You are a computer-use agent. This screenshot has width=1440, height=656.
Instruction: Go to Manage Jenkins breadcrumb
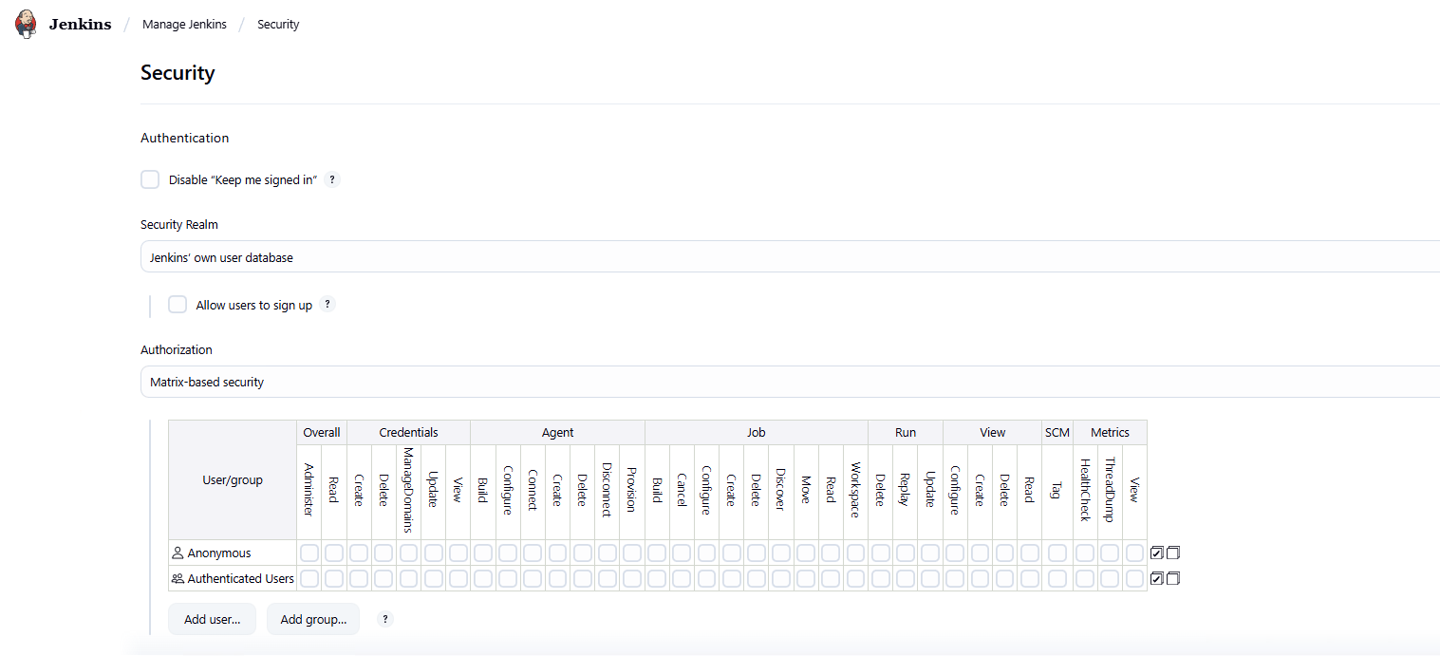(x=184, y=25)
